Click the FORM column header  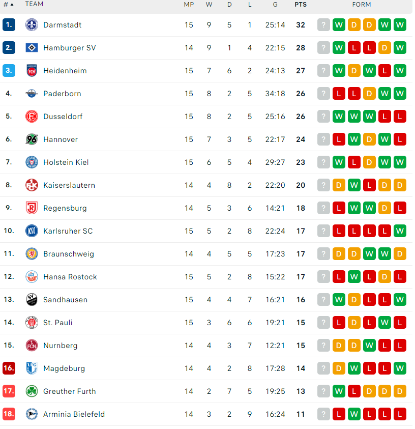[x=362, y=5]
